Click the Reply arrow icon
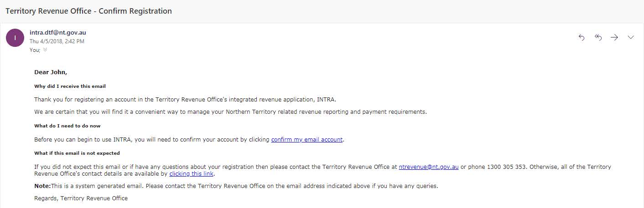The height and width of the screenshot is (208, 644). (x=582, y=37)
